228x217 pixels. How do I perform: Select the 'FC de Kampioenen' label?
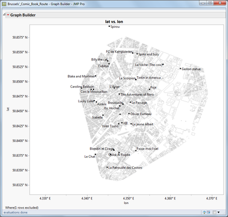[119, 52]
